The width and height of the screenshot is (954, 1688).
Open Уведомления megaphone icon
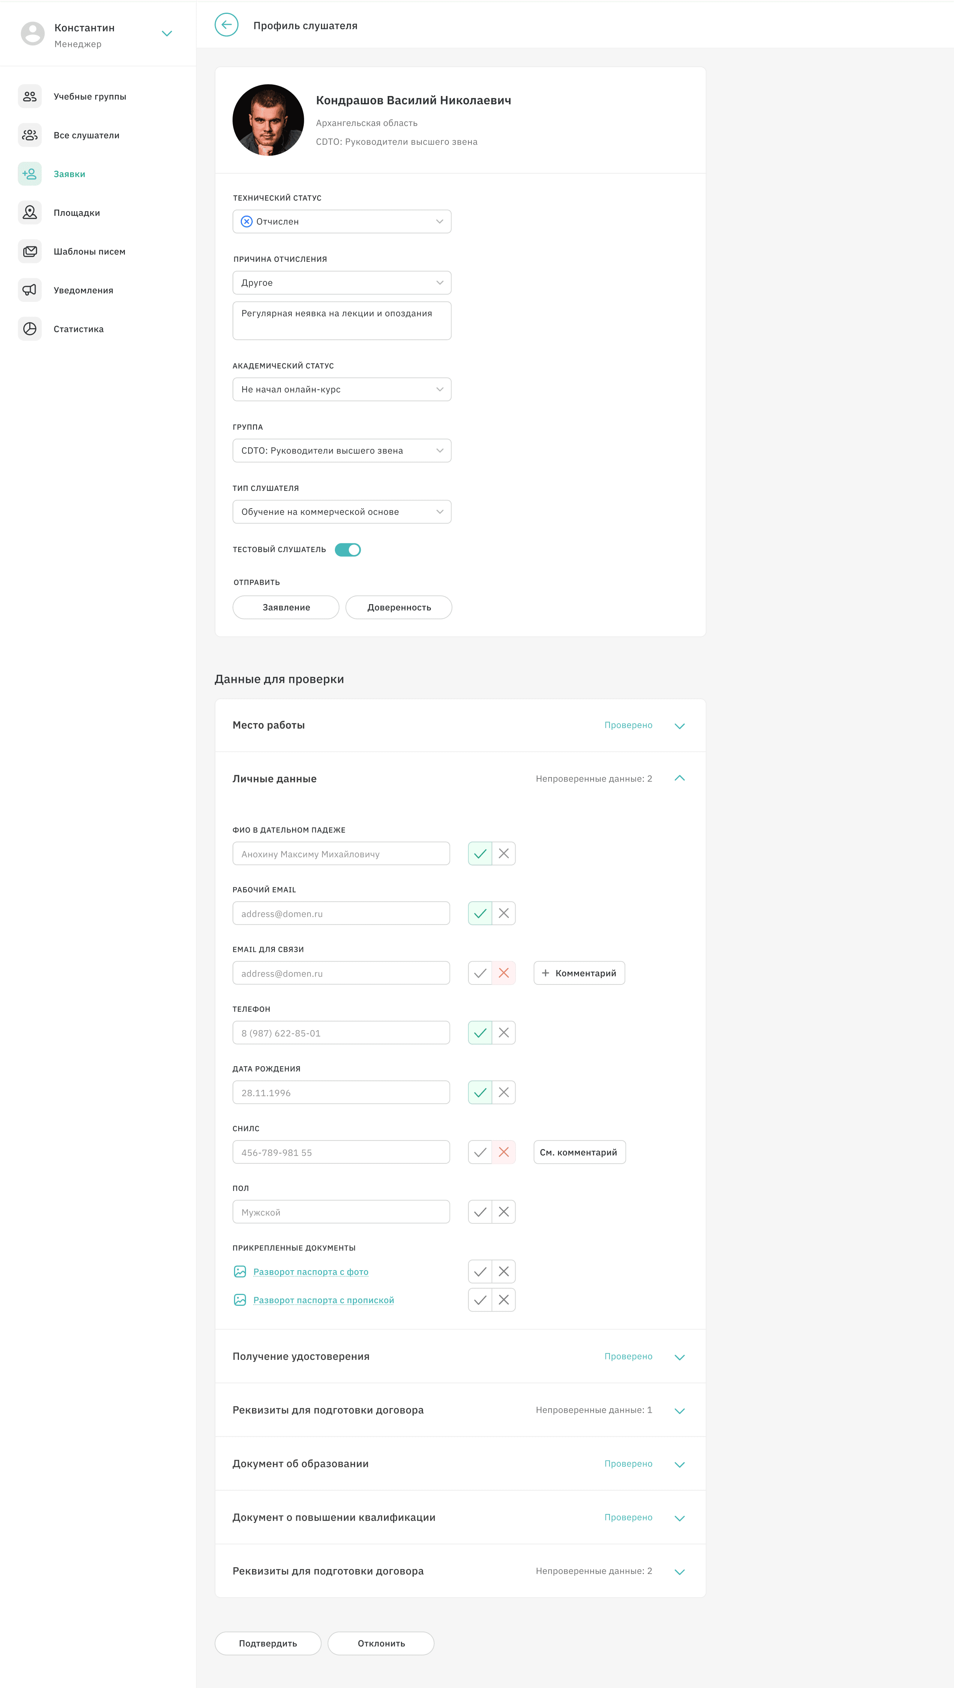30,290
